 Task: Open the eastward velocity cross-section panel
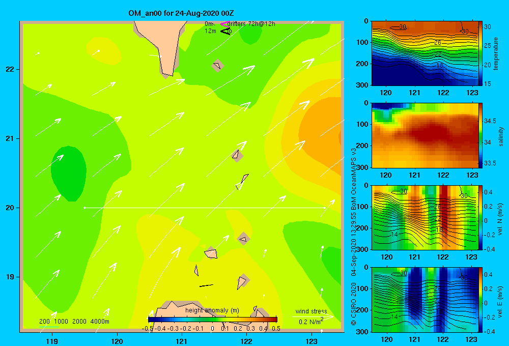tap(425, 300)
